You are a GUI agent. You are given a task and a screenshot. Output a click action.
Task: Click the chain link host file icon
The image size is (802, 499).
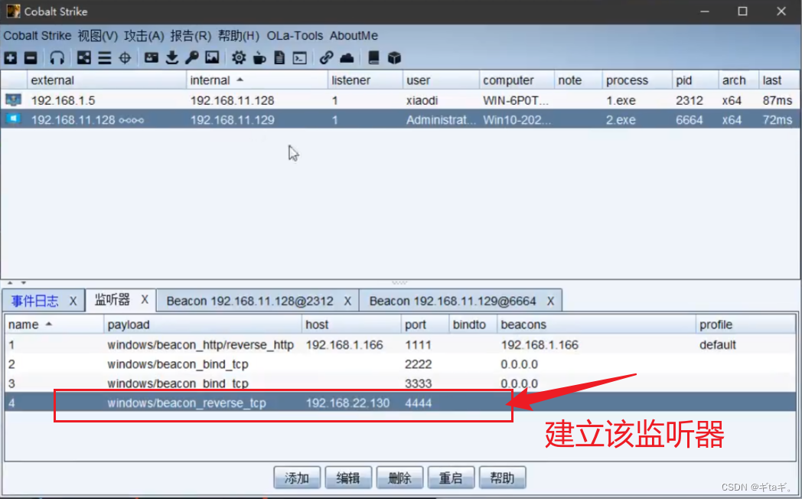coord(326,57)
